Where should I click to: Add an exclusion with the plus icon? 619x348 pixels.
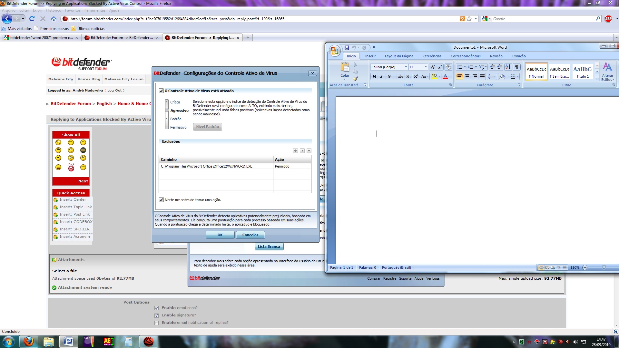tap(295, 150)
